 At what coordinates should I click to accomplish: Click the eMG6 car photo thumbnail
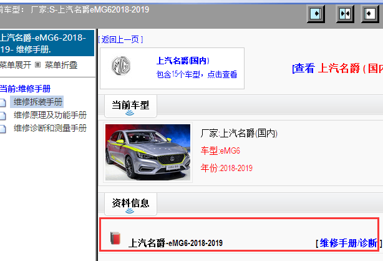coord(148,152)
